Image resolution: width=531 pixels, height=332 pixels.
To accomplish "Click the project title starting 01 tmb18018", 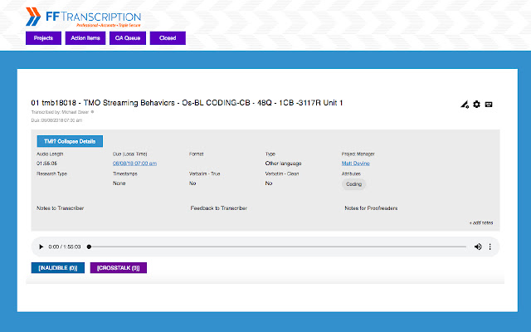I will tap(187, 103).
